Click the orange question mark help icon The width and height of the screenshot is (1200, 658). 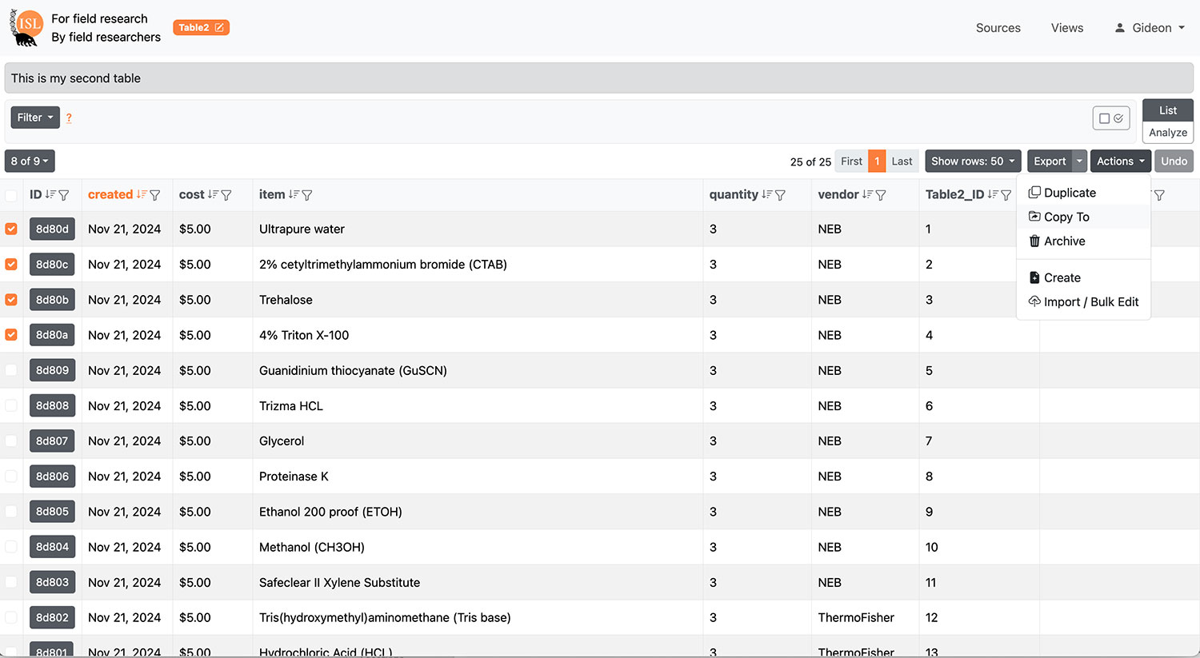[69, 118]
